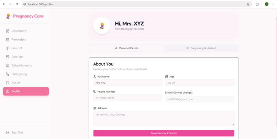This screenshot has height=139, width=277.
Task: Click the localhost:5000/profile URL bar
Action: pyautogui.click(x=136, y=4)
